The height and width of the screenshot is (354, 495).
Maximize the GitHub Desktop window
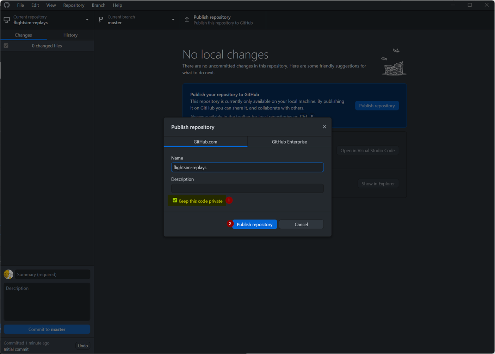pos(470,5)
